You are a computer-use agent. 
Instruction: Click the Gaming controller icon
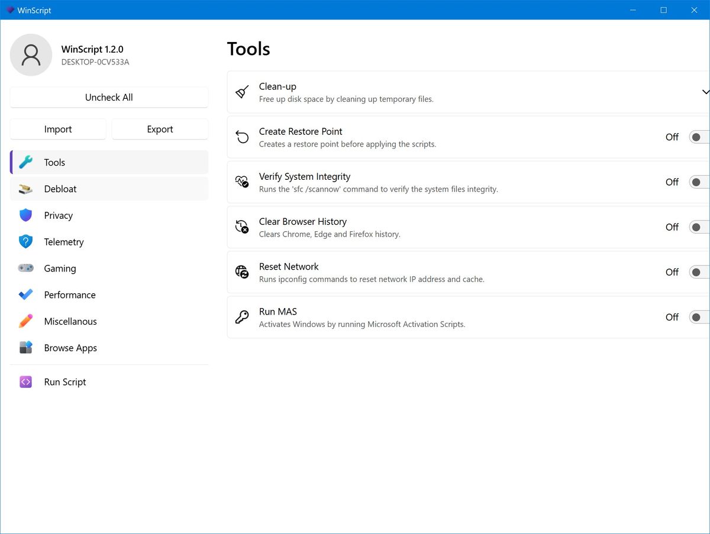25,268
